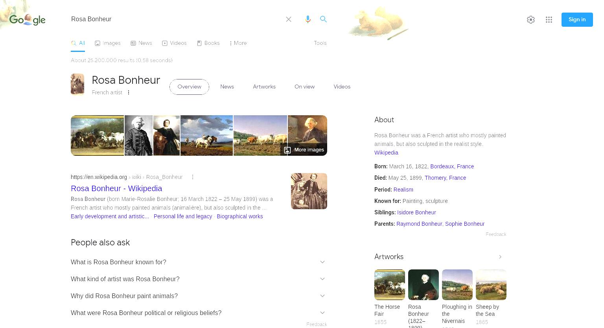Expand What kind of artist was Rosa Bonheur
Viewport: 604px width, 328px height.
[199, 279]
